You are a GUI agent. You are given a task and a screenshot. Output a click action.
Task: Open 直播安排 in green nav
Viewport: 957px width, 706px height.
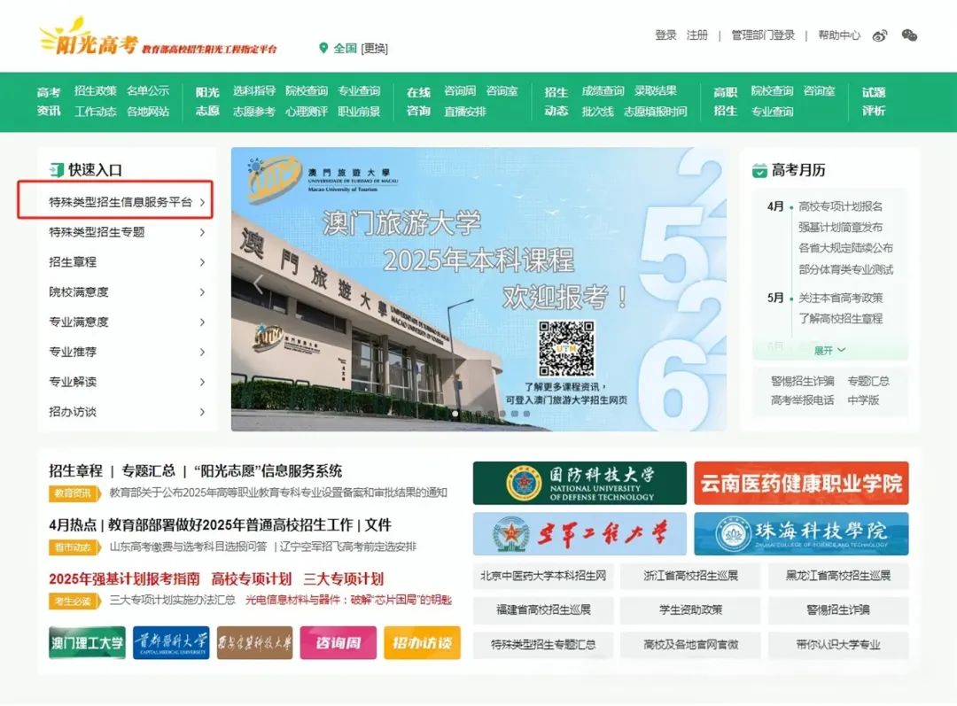tap(464, 112)
